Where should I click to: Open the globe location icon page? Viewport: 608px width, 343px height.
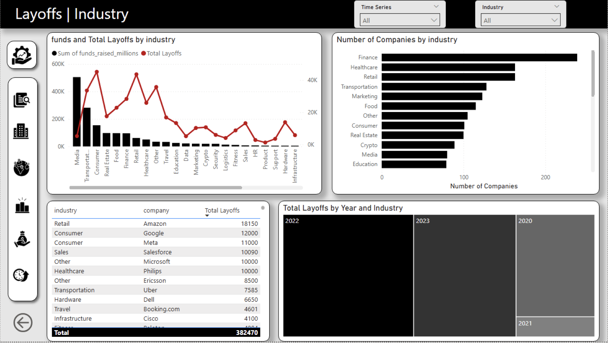[x=21, y=168]
